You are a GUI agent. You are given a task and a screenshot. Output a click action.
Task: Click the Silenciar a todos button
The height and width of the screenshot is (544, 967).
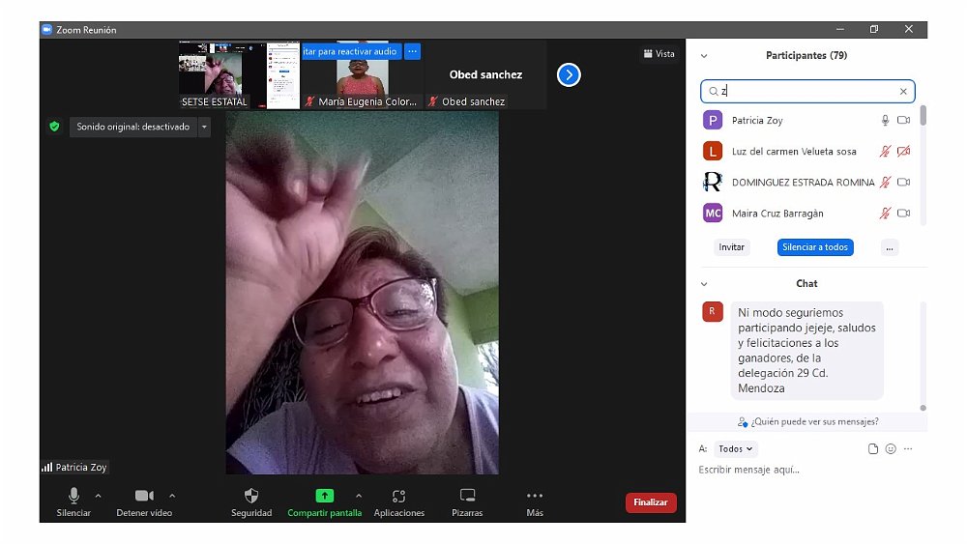point(815,247)
